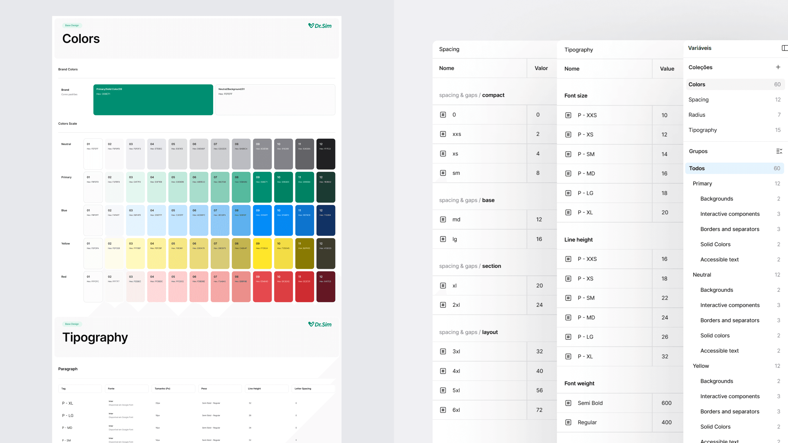Open the Yellow group in the sidebar
Viewport: 788px width, 443px height.
click(700, 366)
